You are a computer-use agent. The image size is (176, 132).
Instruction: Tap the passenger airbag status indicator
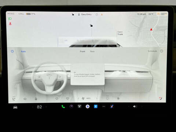162,14
